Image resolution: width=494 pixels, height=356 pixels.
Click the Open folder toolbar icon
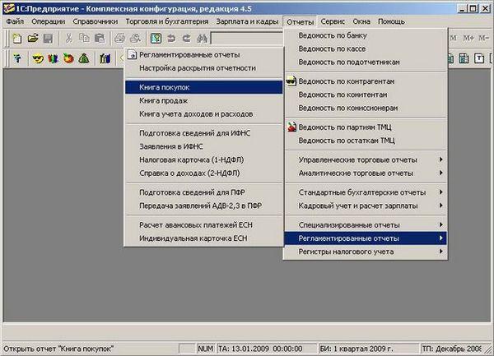(x=33, y=39)
